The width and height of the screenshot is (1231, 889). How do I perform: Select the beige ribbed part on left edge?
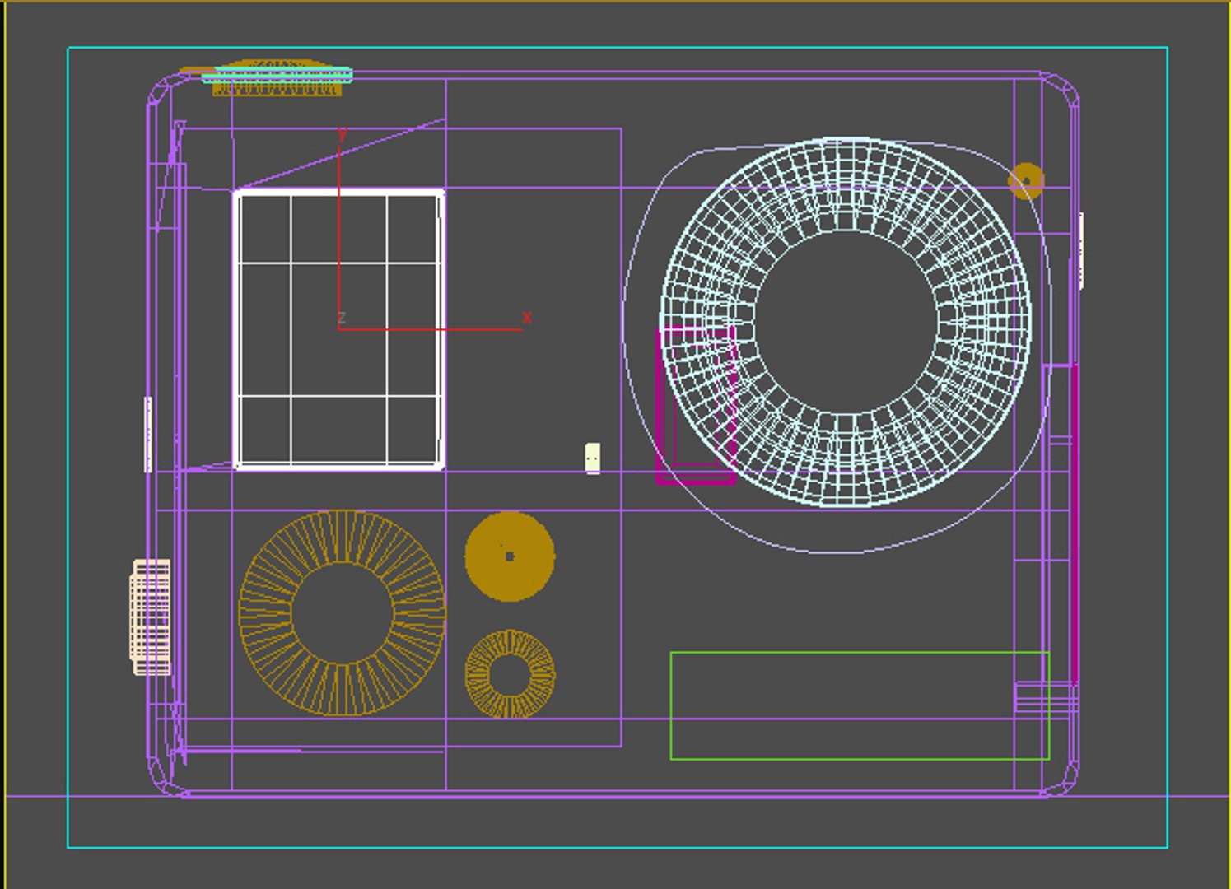click(x=151, y=617)
